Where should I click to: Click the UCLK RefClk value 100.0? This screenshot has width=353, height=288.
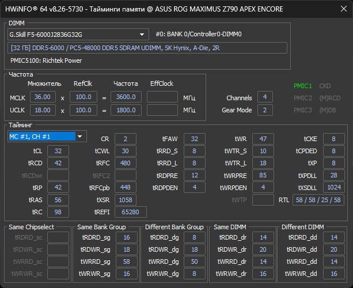(x=83, y=110)
